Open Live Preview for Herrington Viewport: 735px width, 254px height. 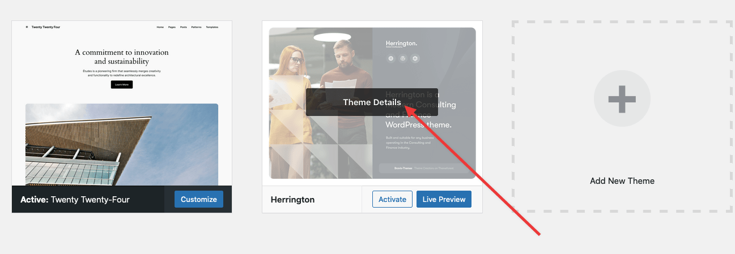tap(444, 199)
